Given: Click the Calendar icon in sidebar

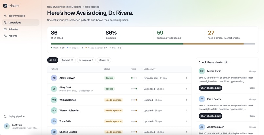Looking at the screenshot, I should [5, 29].
